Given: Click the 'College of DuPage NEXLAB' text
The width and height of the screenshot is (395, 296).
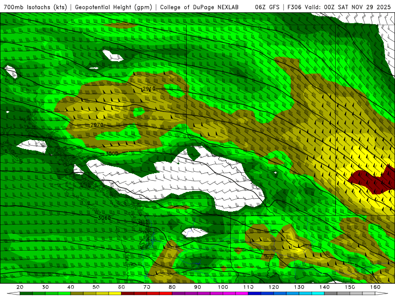Looking at the screenshot, I should [199, 7].
